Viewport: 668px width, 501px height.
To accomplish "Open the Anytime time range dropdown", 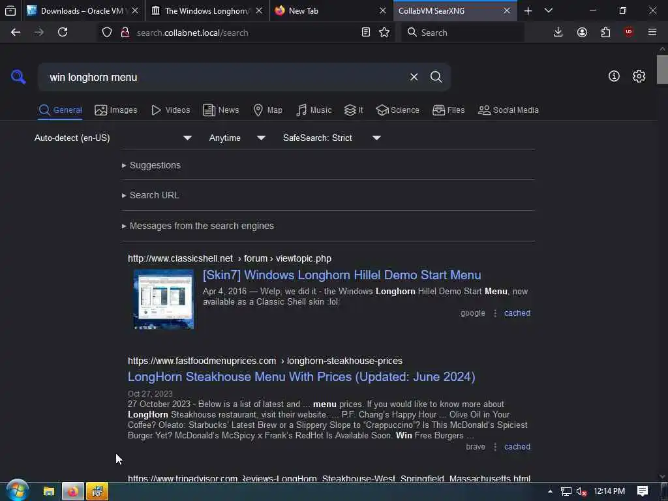I will coord(237,138).
